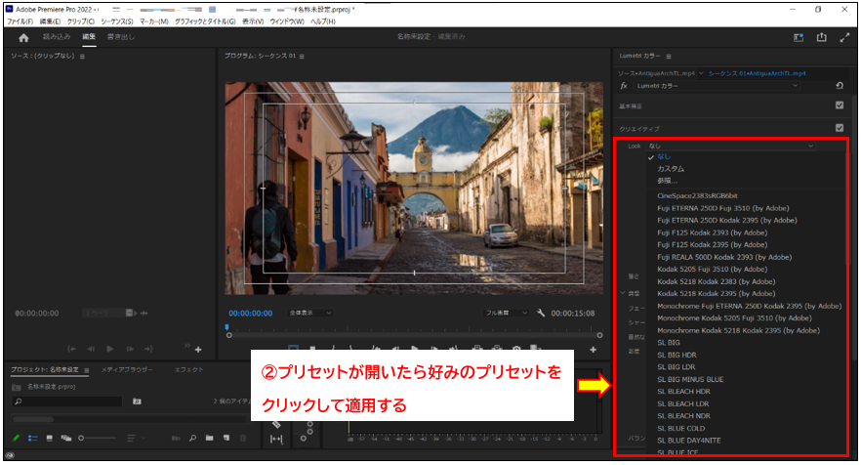
Task: Apply Fuji ETERNA 250D Fuji 3510 look
Action: point(723,208)
